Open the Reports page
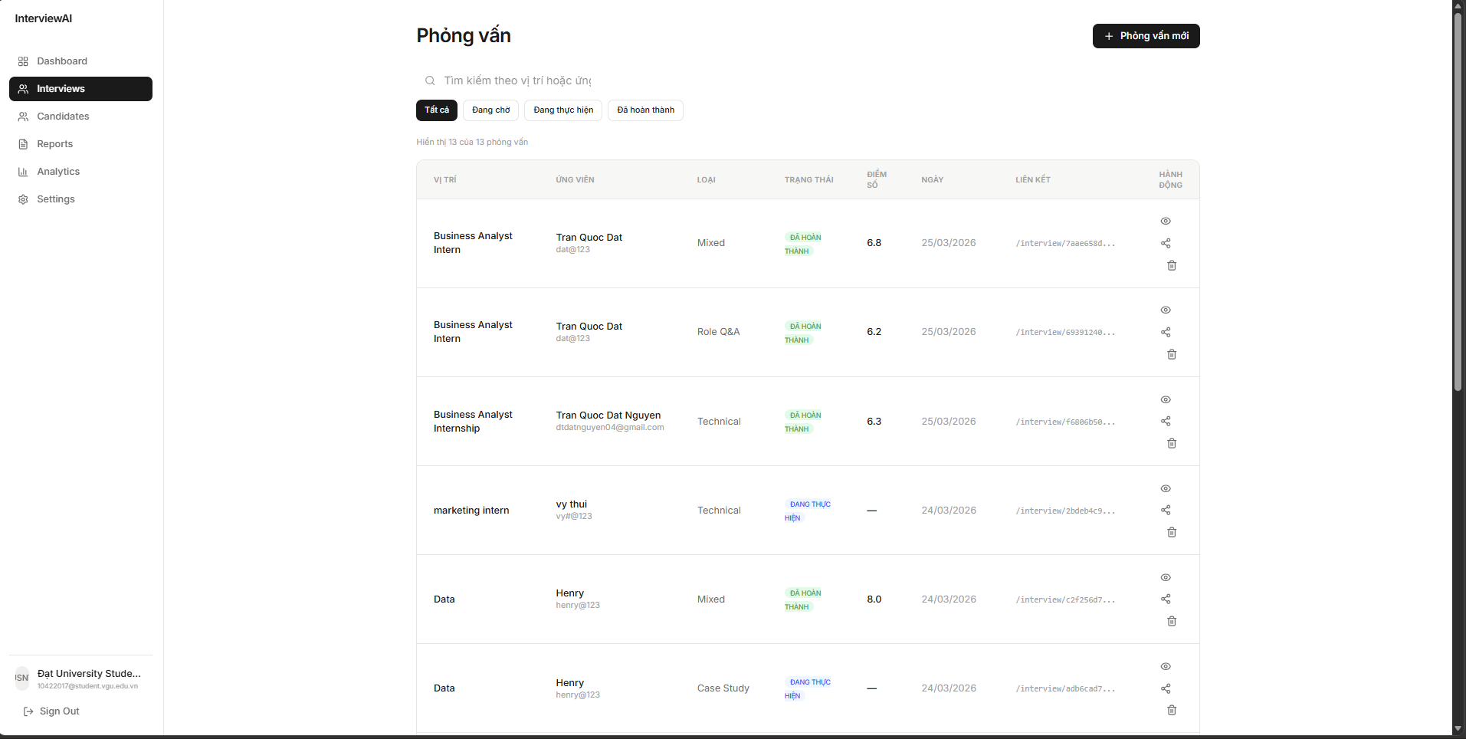This screenshot has height=739, width=1466. tap(80, 144)
